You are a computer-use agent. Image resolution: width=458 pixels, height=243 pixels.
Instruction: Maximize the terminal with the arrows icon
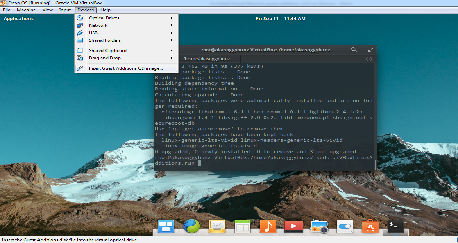pyautogui.click(x=371, y=50)
